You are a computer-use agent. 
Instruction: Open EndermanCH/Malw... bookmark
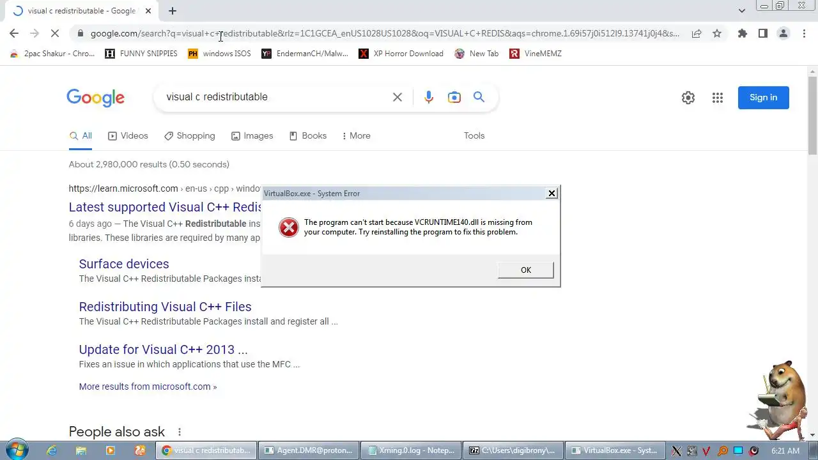305,54
